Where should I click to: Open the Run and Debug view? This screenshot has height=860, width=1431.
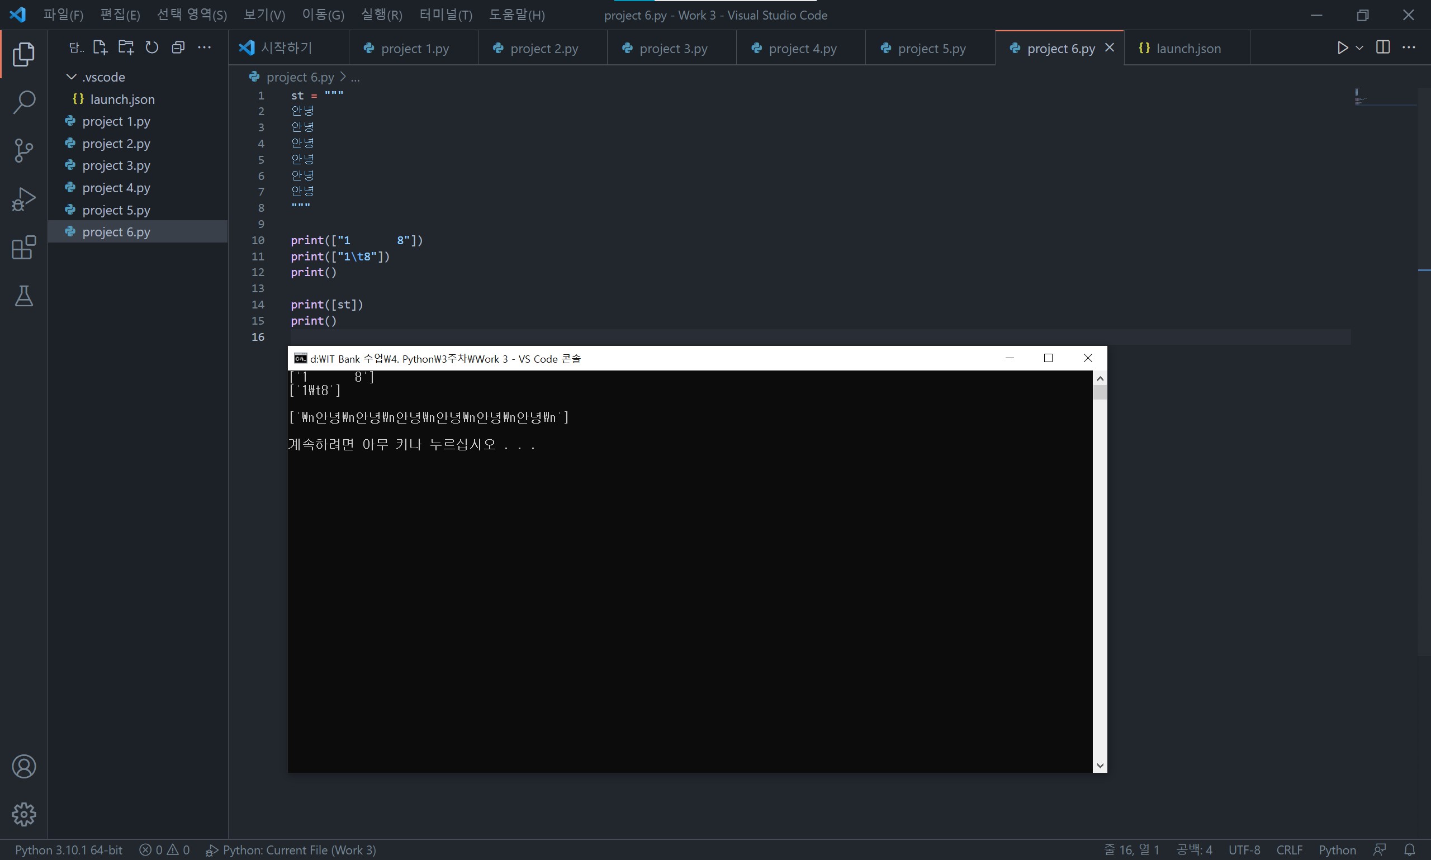tap(24, 199)
